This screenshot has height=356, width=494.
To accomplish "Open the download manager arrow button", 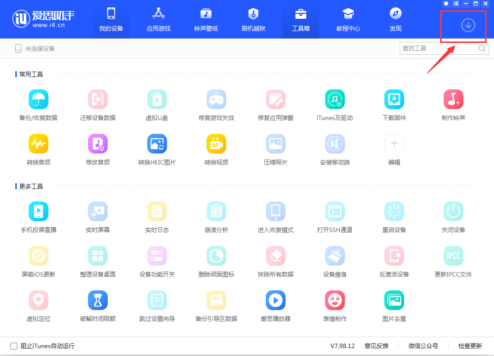I will pyautogui.click(x=468, y=25).
